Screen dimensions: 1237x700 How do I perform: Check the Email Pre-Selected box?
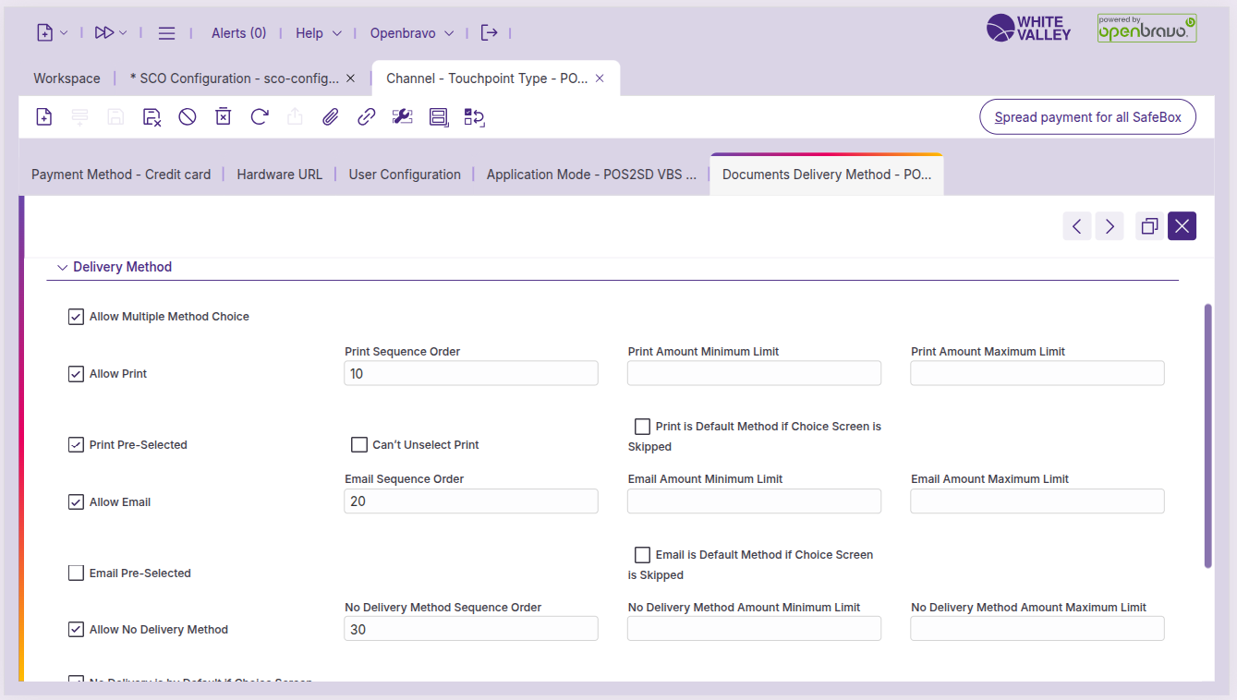(x=76, y=573)
